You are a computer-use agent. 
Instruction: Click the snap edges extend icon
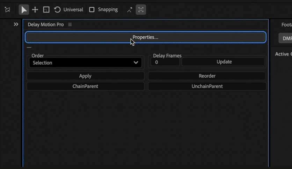tap(130, 10)
